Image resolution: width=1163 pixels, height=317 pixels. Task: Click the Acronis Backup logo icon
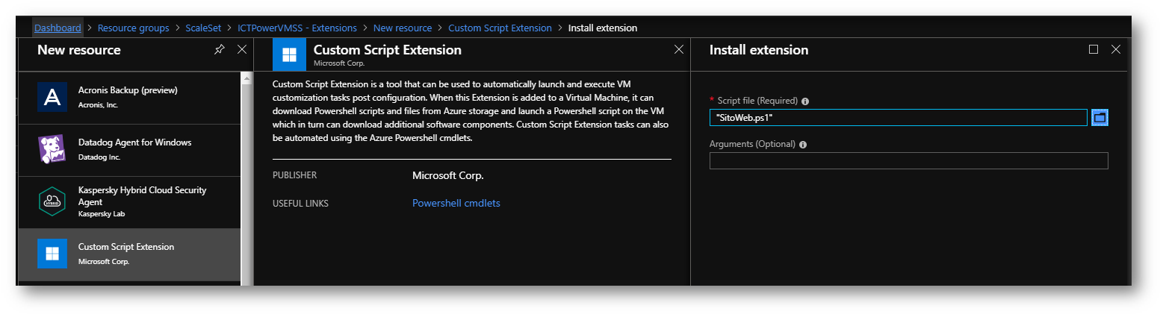[x=52, y=97]
